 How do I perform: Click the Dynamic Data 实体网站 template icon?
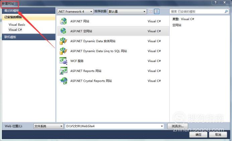click(63, 41)
